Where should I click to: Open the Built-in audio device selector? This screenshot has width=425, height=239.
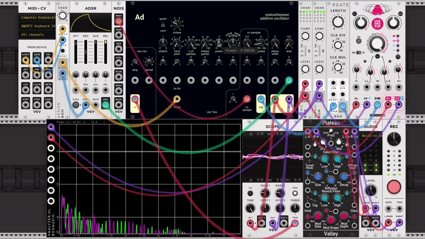[371, 136]
